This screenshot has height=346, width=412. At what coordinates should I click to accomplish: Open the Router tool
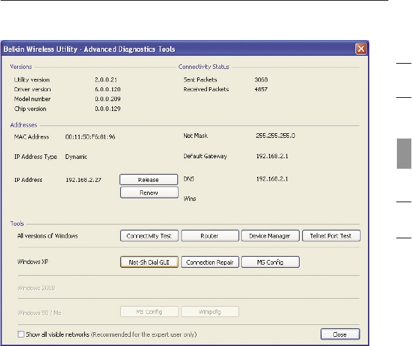point(209,236)
